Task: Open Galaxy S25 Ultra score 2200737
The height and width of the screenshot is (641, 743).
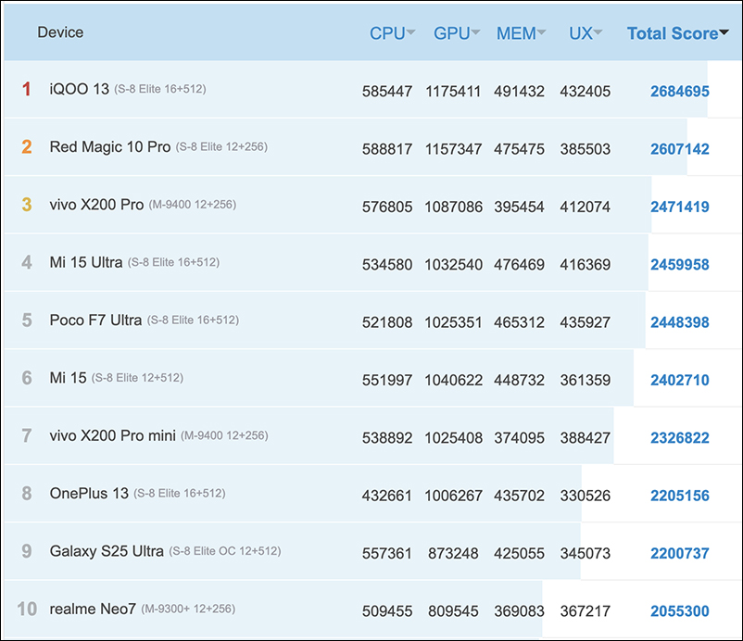Action: click(x=679, y=553)
